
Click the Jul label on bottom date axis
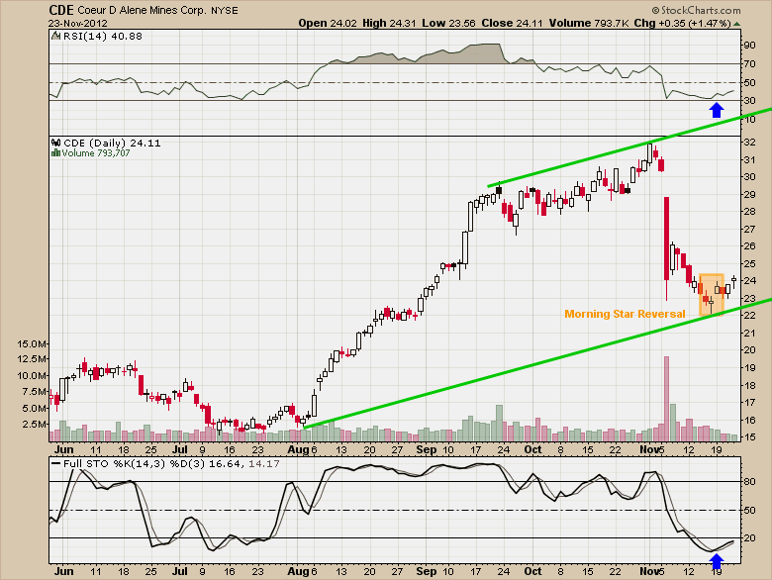click(x=180, y=571)
